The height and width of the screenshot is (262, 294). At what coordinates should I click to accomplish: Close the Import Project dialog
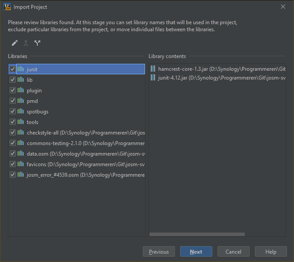point(283,7)
